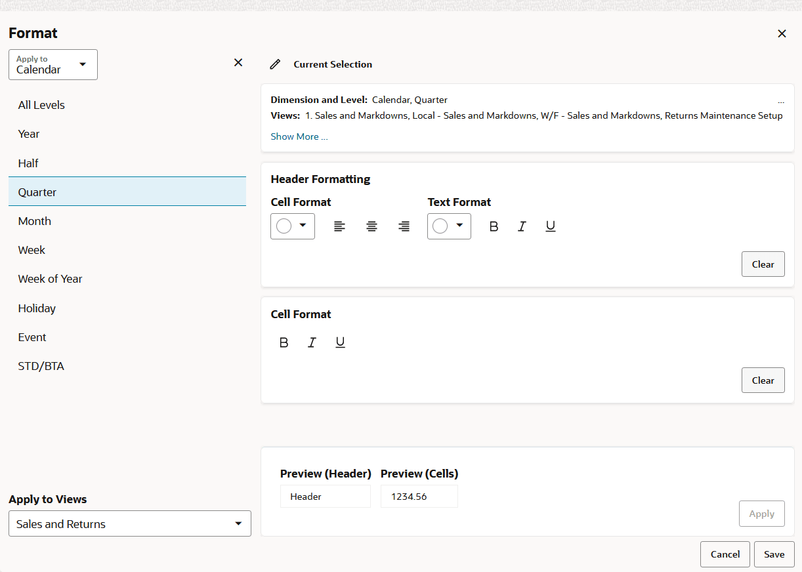Select the Week level
The height and width of the screenshot is (572, 802).
[127, 250]
